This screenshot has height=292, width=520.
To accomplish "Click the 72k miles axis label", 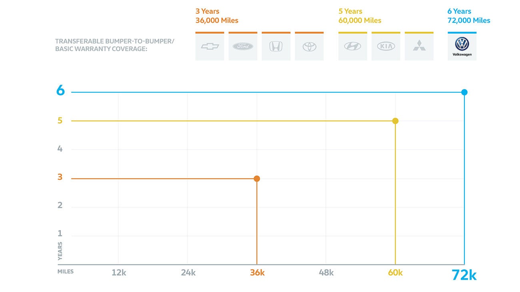I will tap(464, 275).
